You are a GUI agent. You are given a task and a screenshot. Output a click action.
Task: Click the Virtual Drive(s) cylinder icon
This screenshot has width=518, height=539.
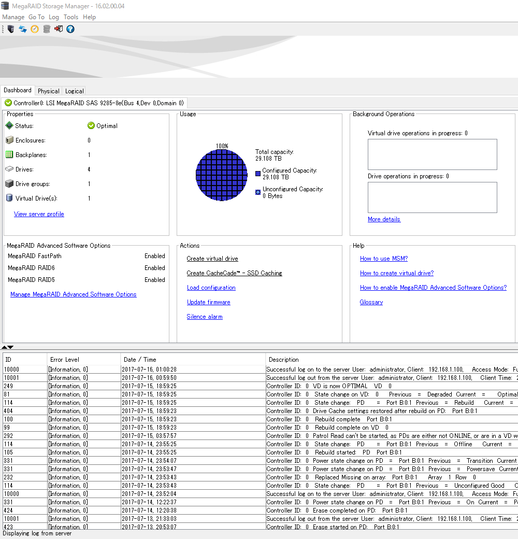click(9, 198)
